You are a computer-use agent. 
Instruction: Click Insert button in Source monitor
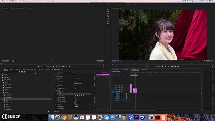(63, 67)
